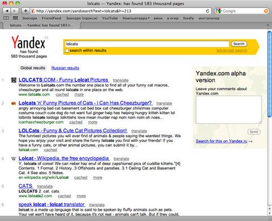
Task: Show more from www.lolcats.com
Action: (x=79, y=94)
